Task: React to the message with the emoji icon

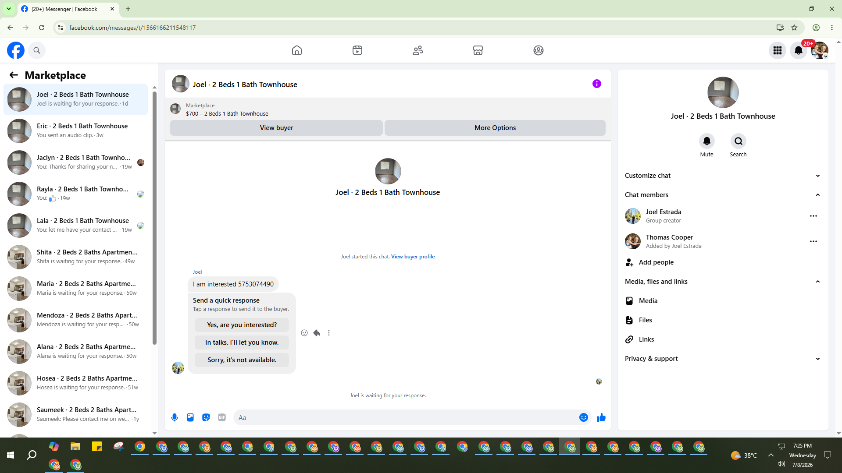Action: pos(304,333)
